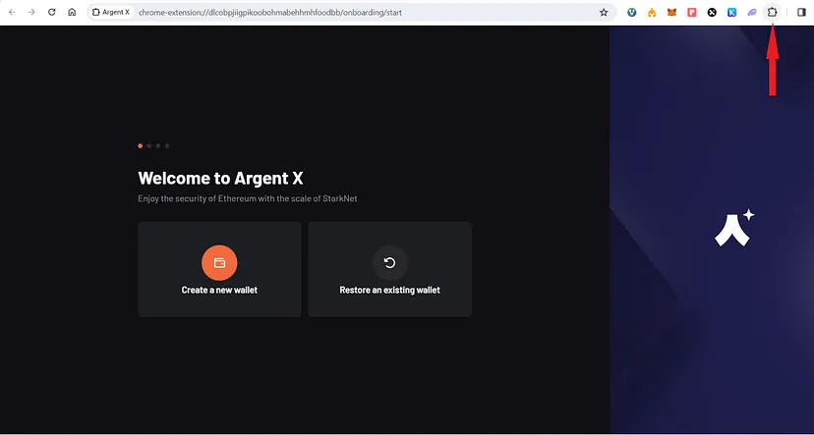The image size is (814, 435).
Task: Open the purple feather extension icon
Action: (752, 13)
